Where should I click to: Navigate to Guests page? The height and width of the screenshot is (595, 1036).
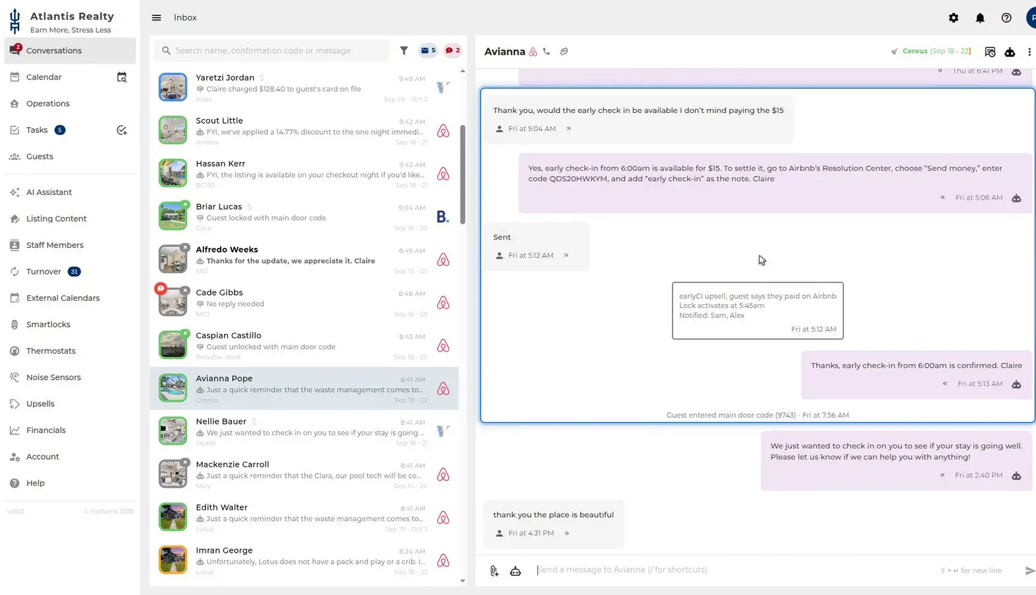(x=70, y=157)
